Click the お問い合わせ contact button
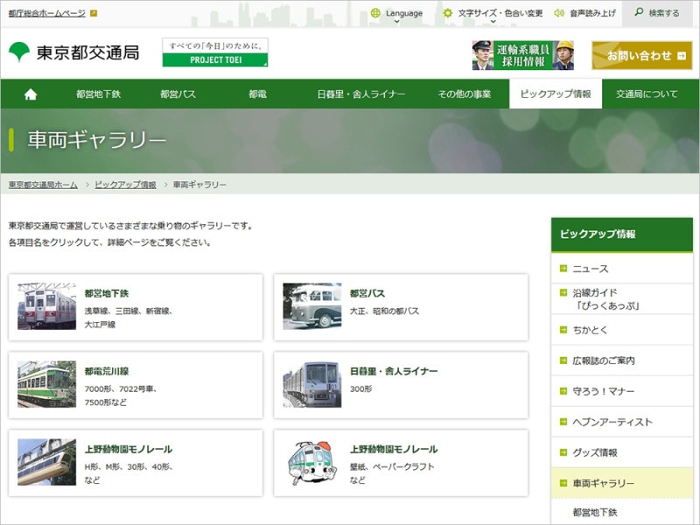The width and height of the screenshot is (700, 525). pos(641,54)
